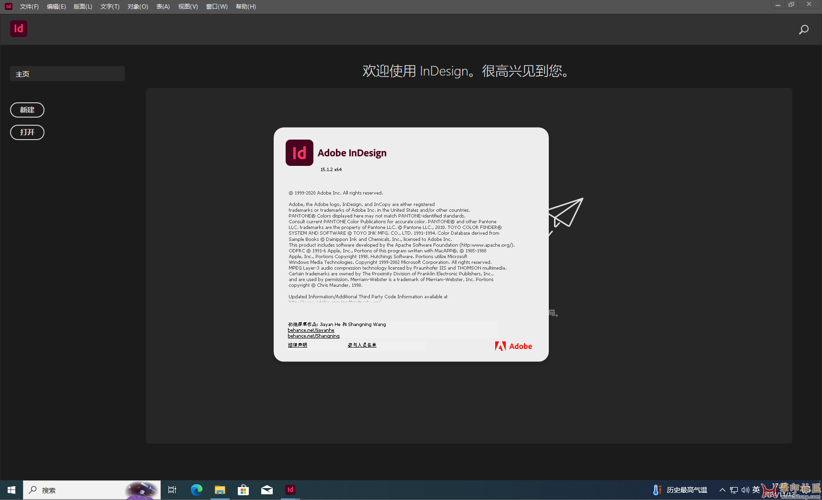Screen dimensions: 822x500
Task: Restore down the InDesign window
Action: point(791,4)
